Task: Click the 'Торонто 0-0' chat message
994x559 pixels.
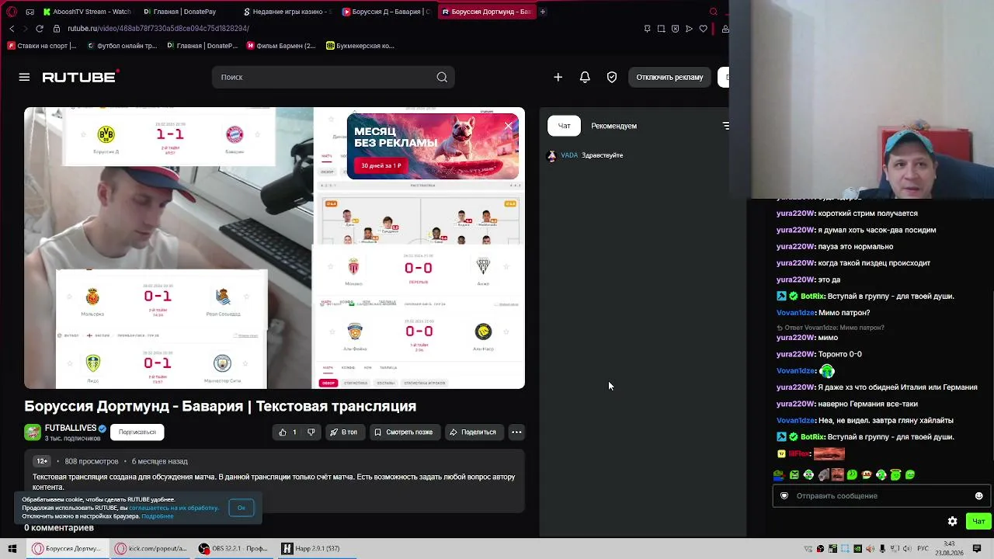Action: (x=819, y=354)
